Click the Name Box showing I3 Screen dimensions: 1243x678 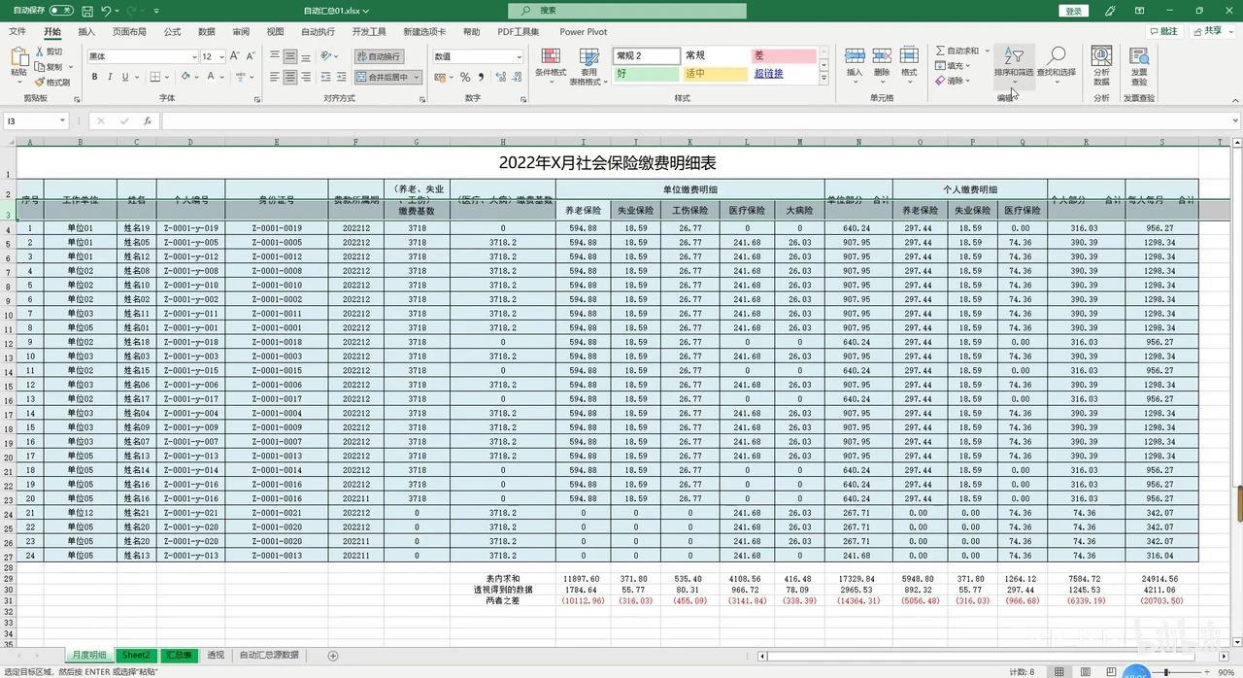[35, 121]
